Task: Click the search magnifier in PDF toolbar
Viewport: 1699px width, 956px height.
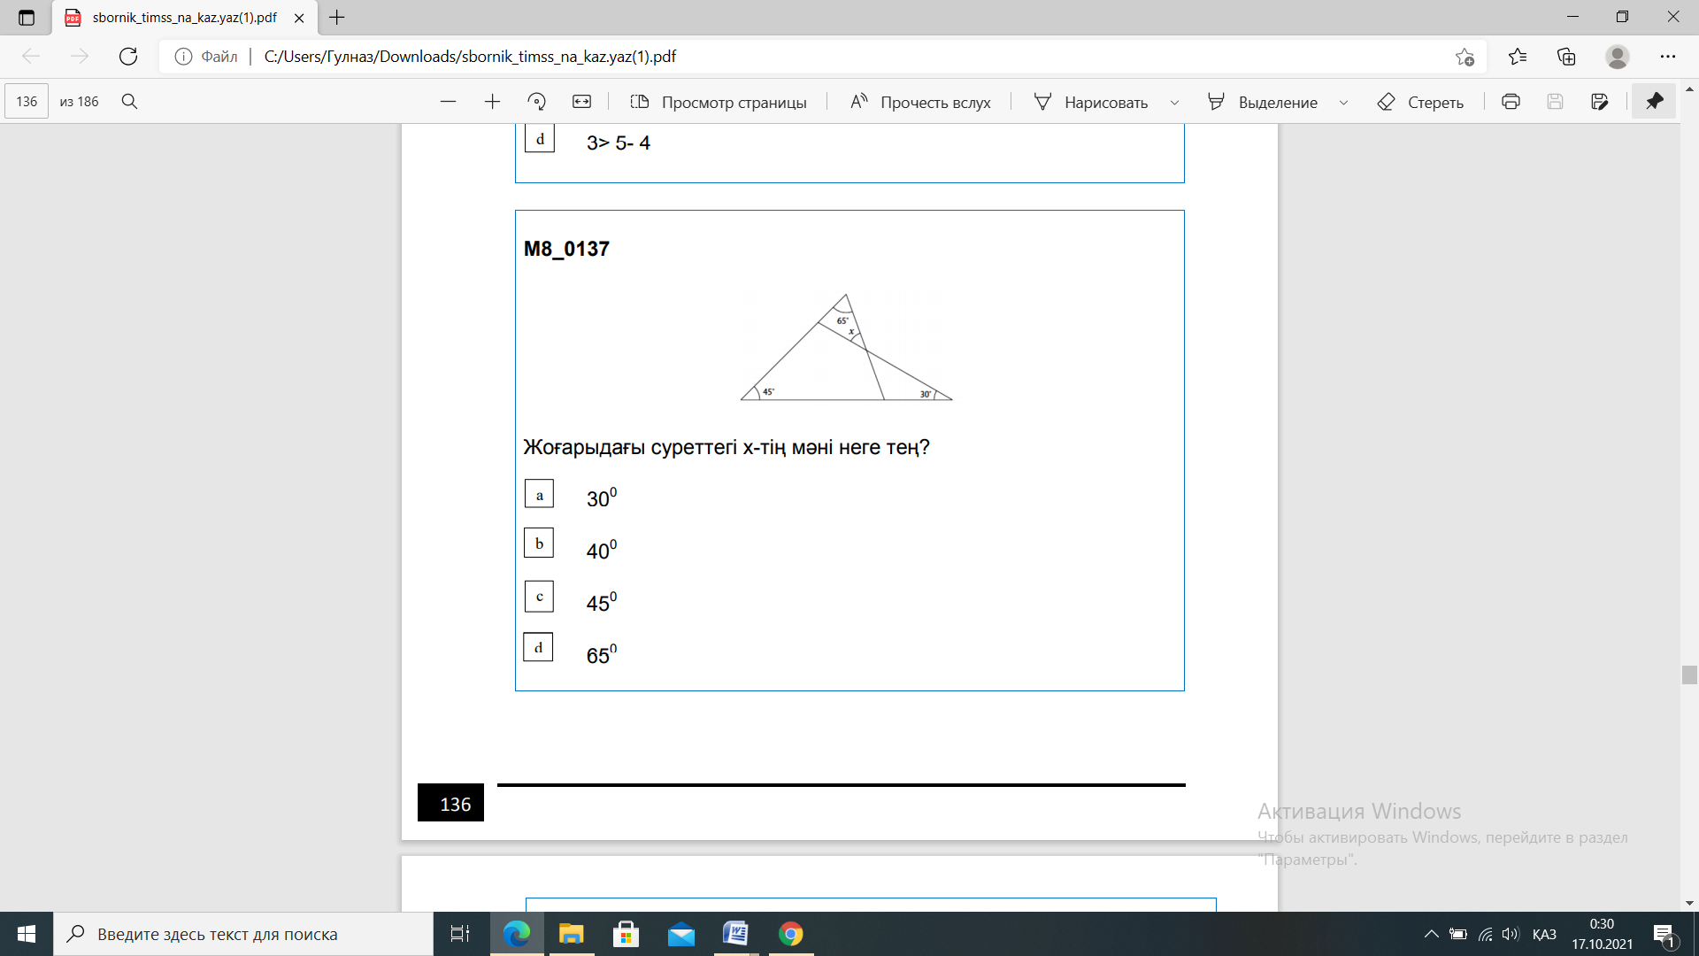Action: pos(129,102)
